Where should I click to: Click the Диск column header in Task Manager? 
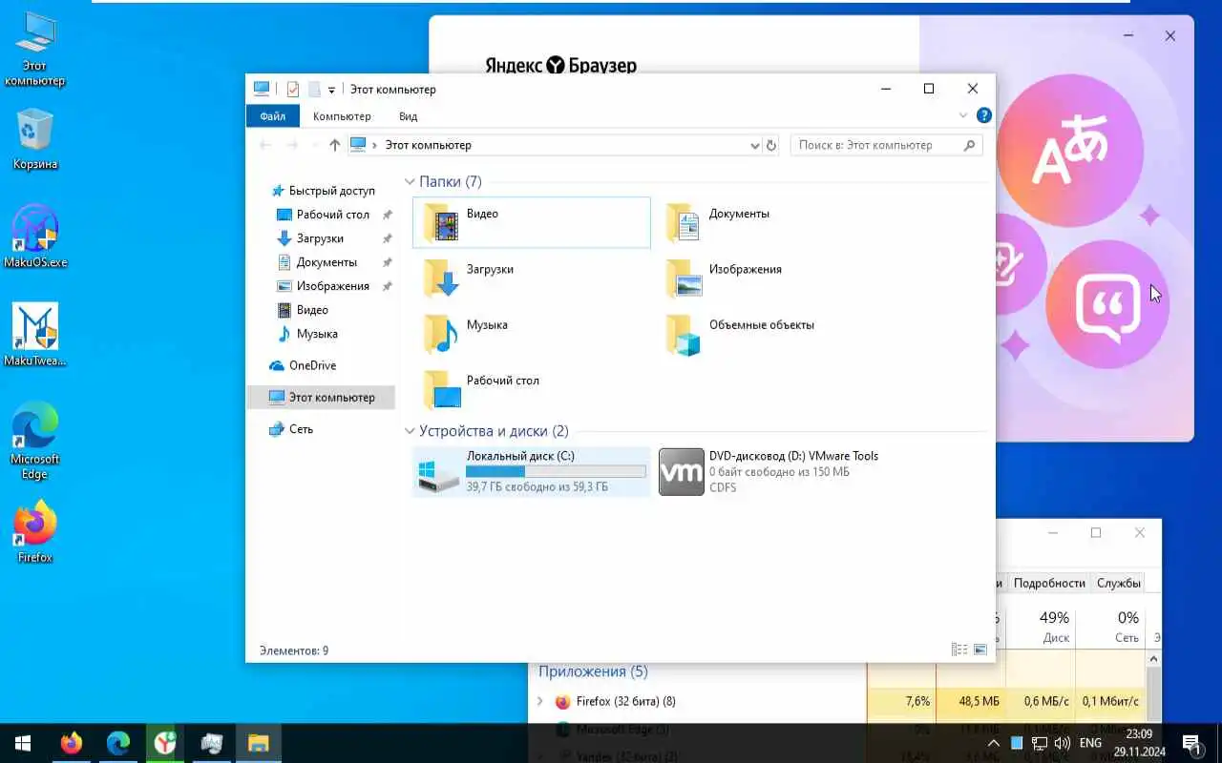[x=1041, y=626]
